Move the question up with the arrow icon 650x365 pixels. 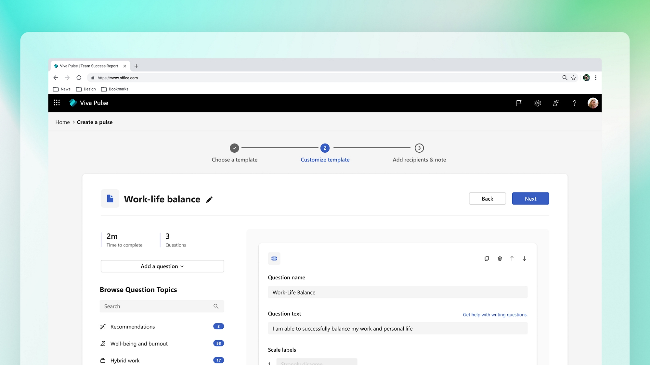point(512,258)
